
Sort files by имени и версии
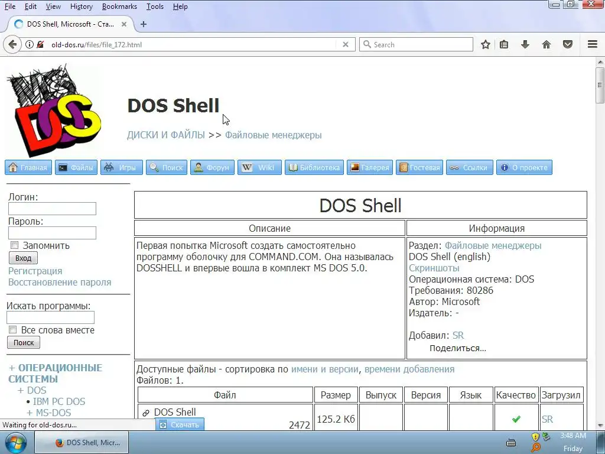(x=324, y=369)
